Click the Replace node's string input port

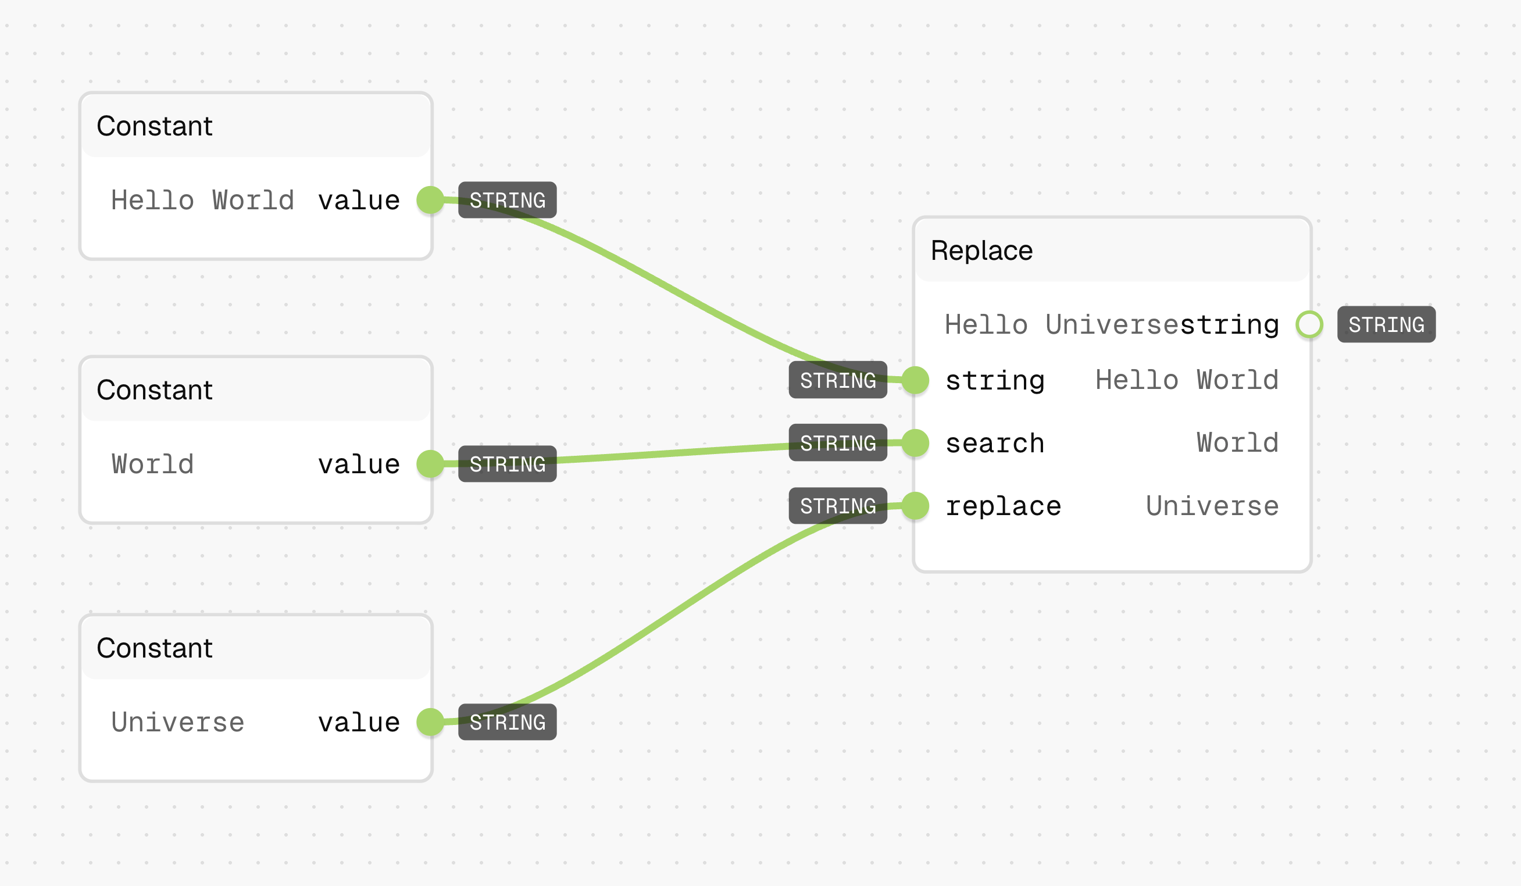[x=916, y=380]
